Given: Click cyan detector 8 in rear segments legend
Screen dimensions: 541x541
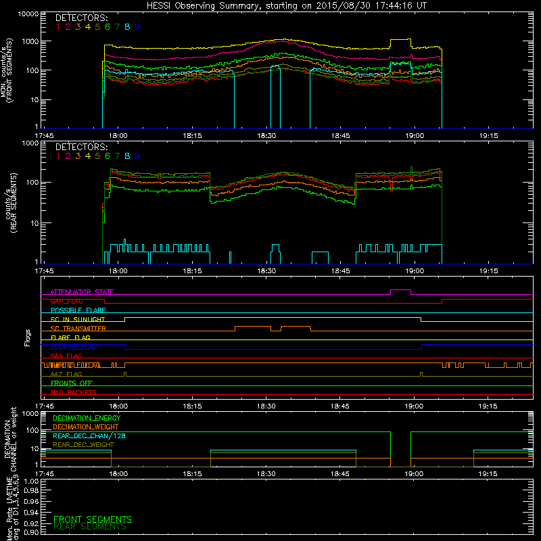Looking at the screenshot, I should tap(127, 156).
